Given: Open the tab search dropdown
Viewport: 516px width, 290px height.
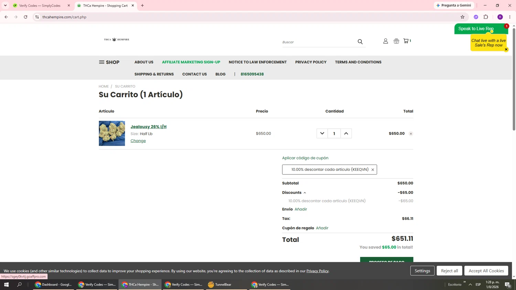Looking at the screenshot, I should tap(5, 5).
